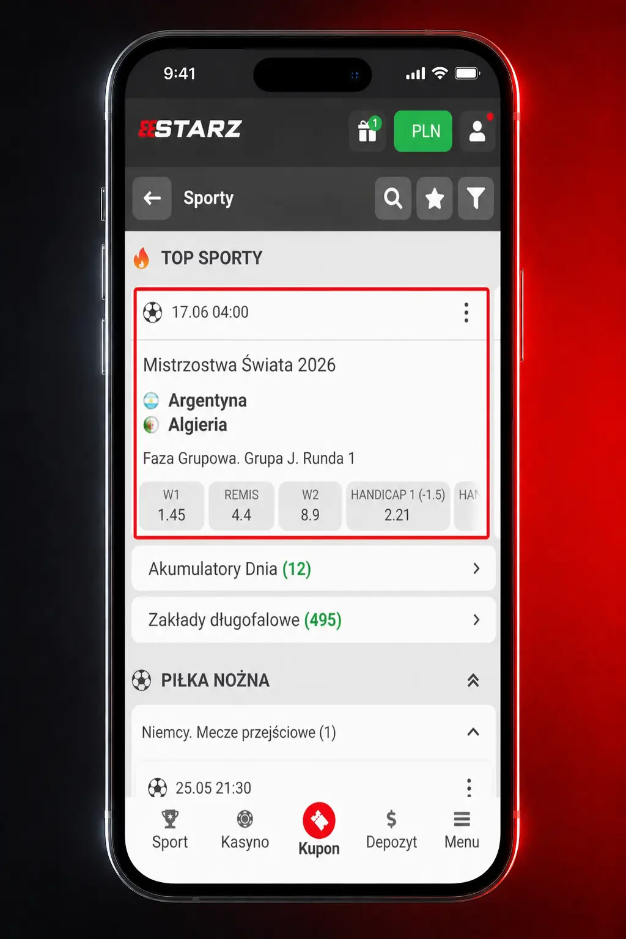The height and width of the screenshot is (939, 626).
Task: Go back using the left arrow
Action: (x=152, y=198)
